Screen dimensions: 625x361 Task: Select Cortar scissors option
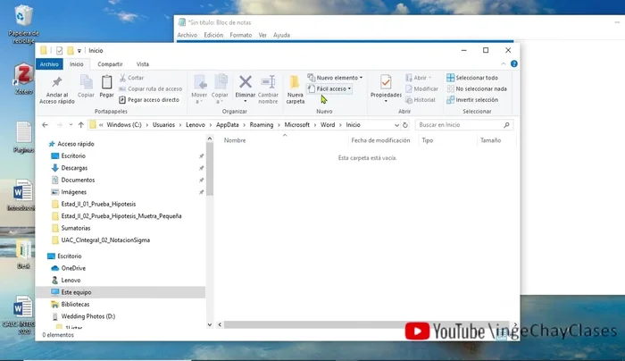[x=131, y=78]
